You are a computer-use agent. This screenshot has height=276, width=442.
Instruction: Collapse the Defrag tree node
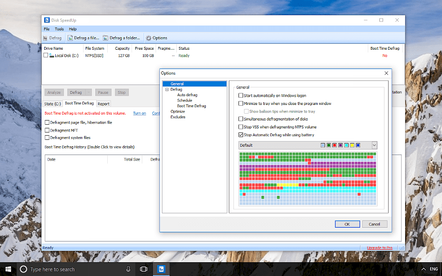[167, 90]
